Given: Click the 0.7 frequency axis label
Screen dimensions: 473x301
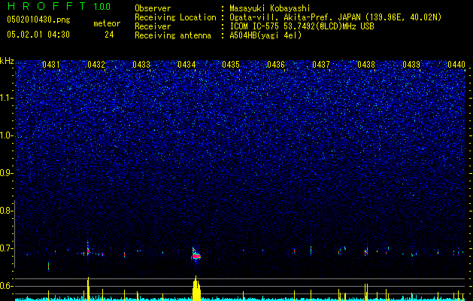Looking at the screenshot, I should click(x=6, y=248).
